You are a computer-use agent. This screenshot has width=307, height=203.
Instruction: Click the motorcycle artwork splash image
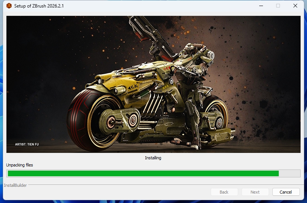point(153,84)
